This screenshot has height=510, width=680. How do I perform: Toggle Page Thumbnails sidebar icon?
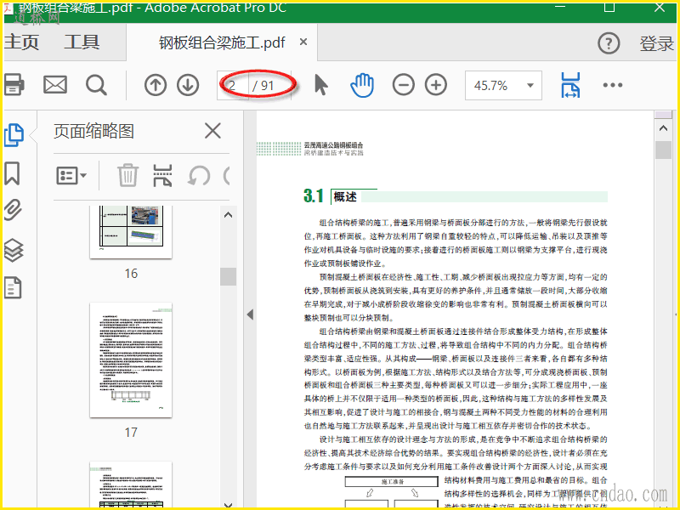coord(14,135)
